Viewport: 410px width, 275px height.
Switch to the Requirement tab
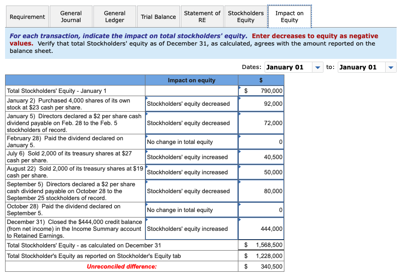pos(27,16)
